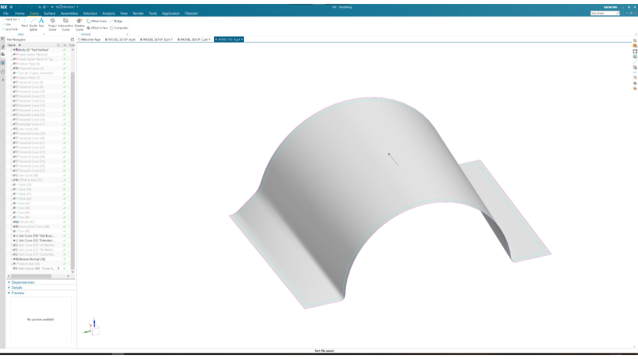Open the Welcome Page tab
This screenshot has width=638, height=359.
click(90, 39)
